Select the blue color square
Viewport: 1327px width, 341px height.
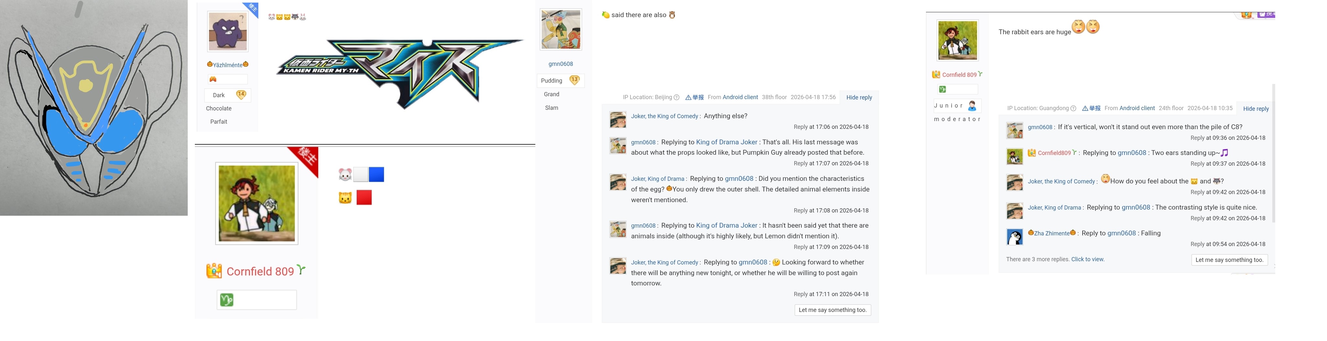click(376, 175)
